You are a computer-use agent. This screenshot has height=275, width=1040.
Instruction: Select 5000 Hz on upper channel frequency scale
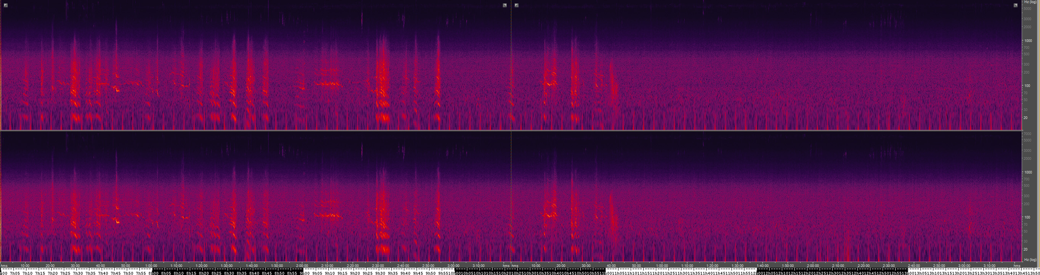[x=1028, y=9]
